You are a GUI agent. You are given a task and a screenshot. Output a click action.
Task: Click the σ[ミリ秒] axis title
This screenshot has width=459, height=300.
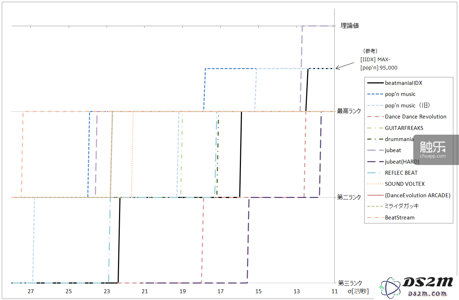[358, 291]
